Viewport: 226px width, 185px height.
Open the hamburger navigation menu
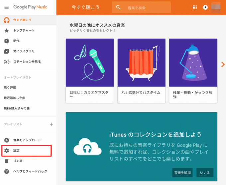7,7
